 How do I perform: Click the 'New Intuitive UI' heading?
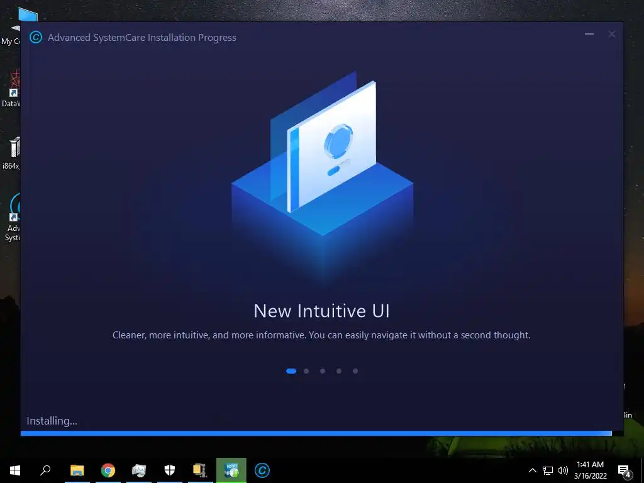pyautogui.click(x=321, y=311)
